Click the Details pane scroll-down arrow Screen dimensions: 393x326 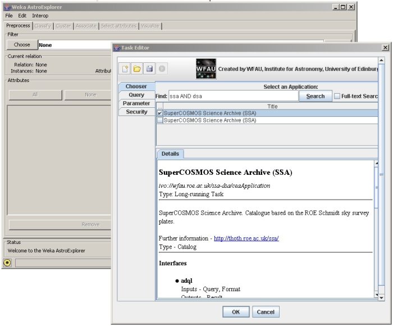point(376,295)
